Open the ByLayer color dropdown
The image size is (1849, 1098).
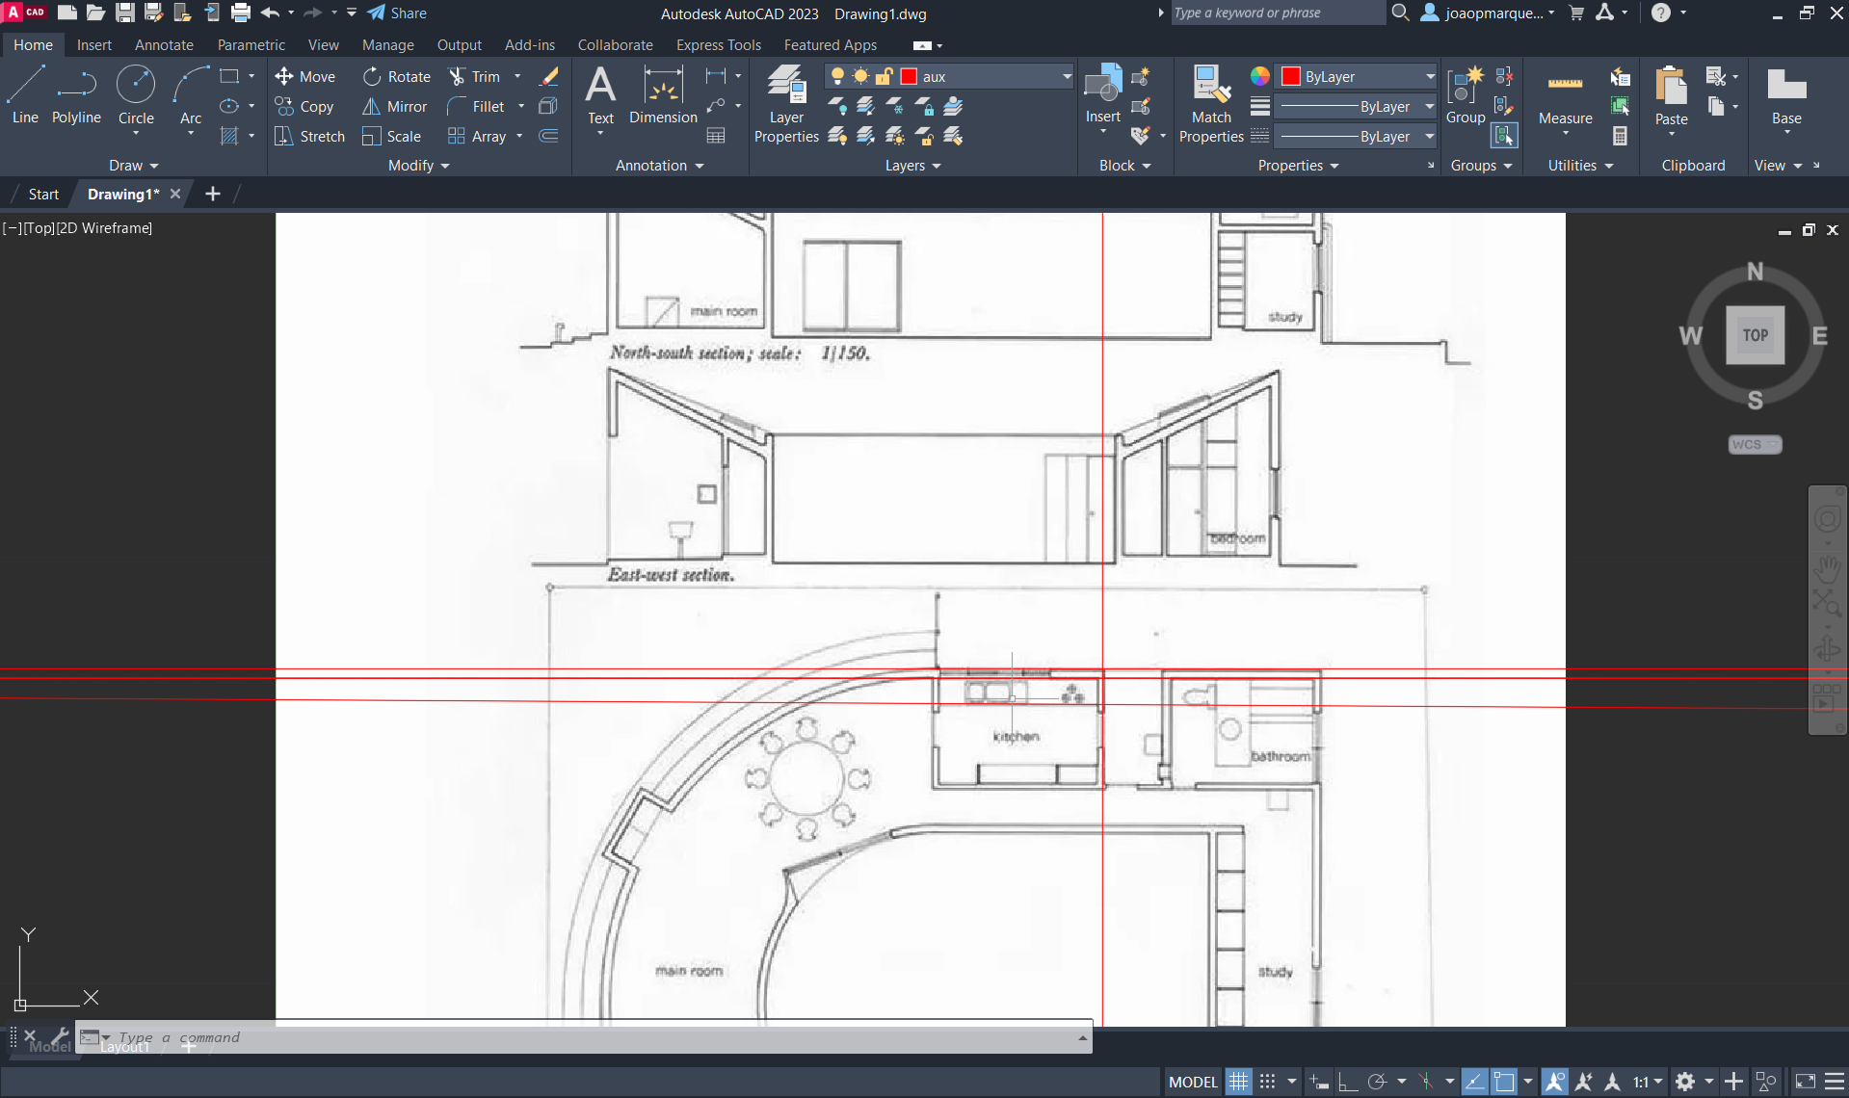click(x=1430, y=77)
